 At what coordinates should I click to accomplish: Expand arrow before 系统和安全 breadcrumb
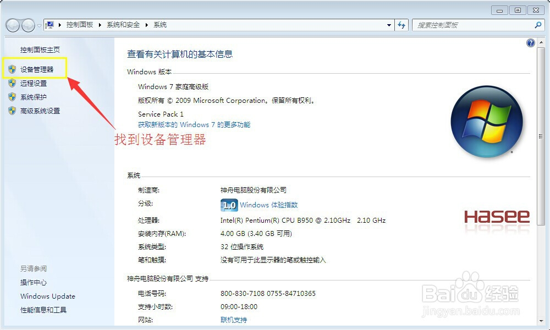click(x=100, y=25)
